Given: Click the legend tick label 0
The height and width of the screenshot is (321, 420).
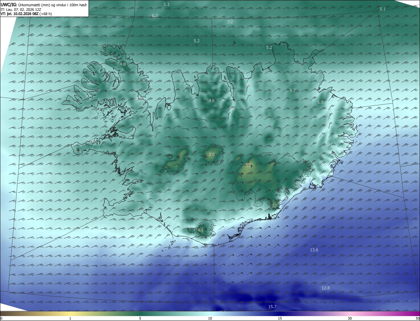Looking at the screenshot, I should [x=1, y=318].
